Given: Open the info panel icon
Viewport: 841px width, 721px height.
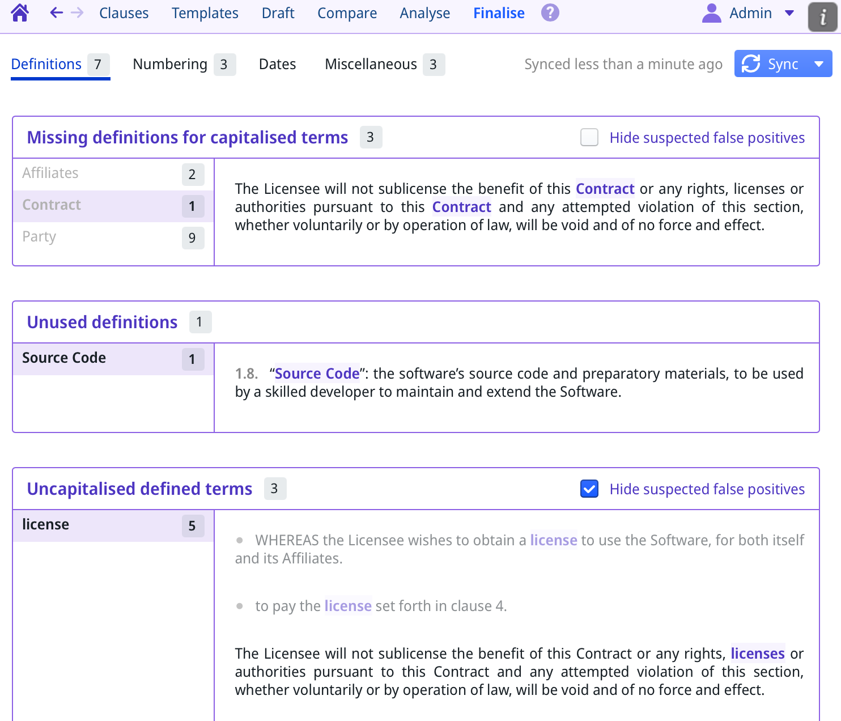Looking at the screenshot, I should coord(822,17).
